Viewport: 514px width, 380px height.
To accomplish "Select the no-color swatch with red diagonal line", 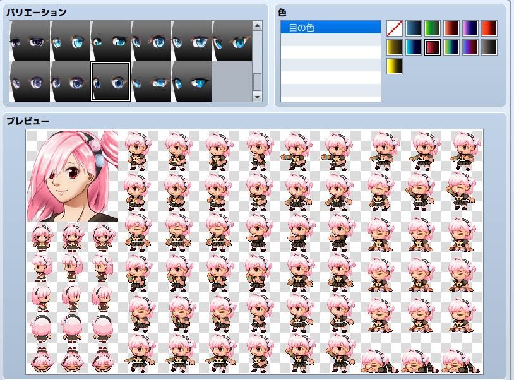I will [394, 27].
